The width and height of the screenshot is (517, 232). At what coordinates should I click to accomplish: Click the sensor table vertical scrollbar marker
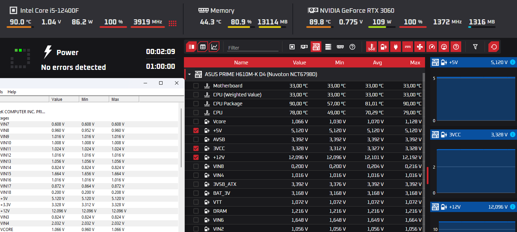[x=427, y=176]
